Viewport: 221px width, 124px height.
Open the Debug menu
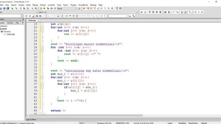(35, 5)
